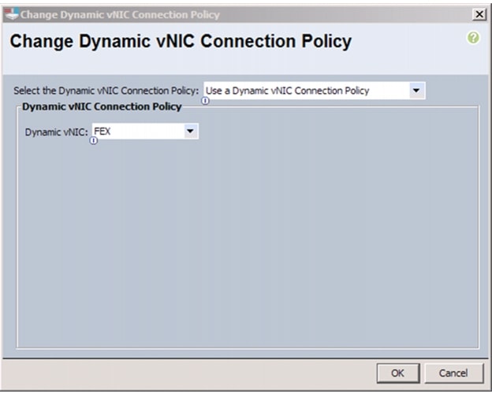Click the large bold dialog heading text
Image resolution: width=492 pixels, height=405 pixels.
point(181,42)
